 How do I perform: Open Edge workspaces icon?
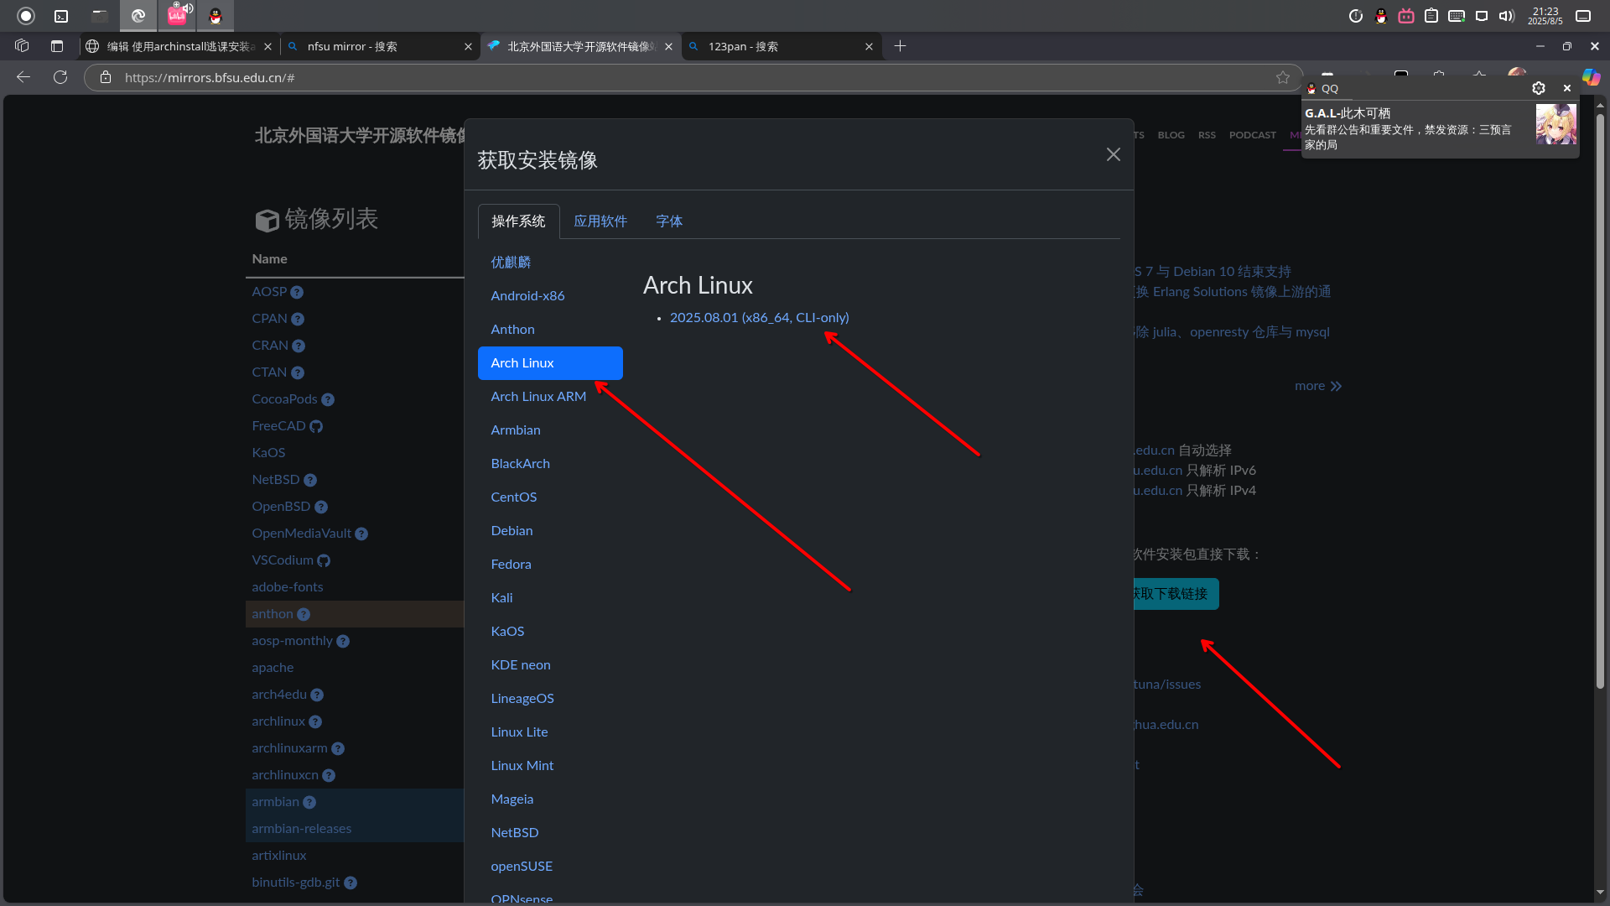[23, 46]
